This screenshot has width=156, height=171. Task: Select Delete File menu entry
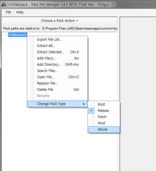pyautogui.click(x=58, y=90)
